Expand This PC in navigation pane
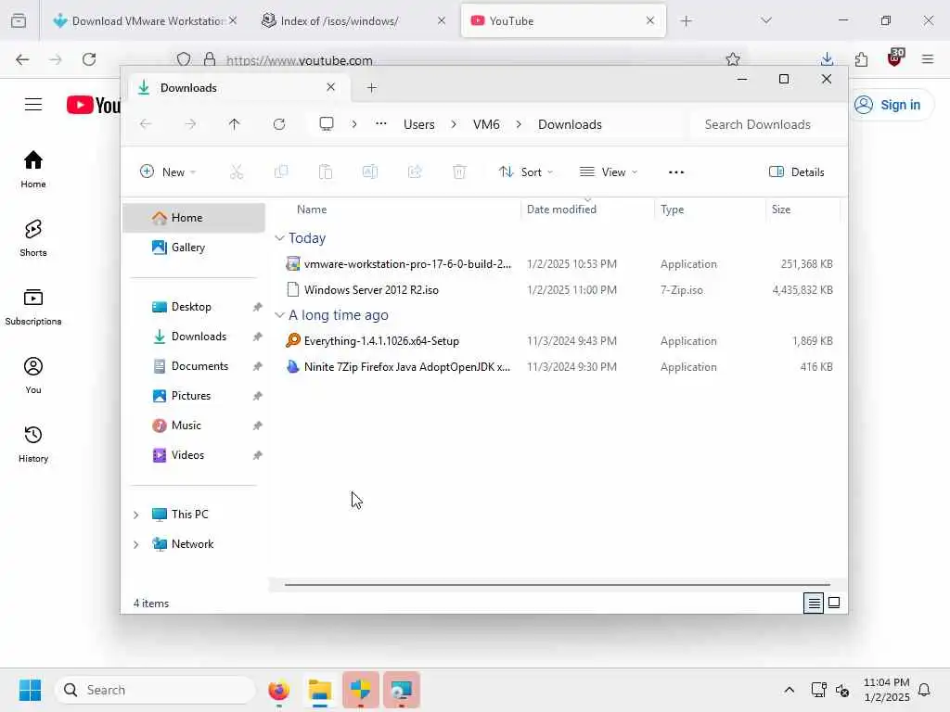 [x=135, y=515]
